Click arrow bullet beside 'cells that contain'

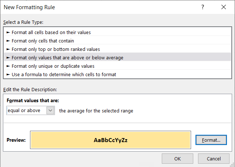pyautogui.click(x=8, y=41)
